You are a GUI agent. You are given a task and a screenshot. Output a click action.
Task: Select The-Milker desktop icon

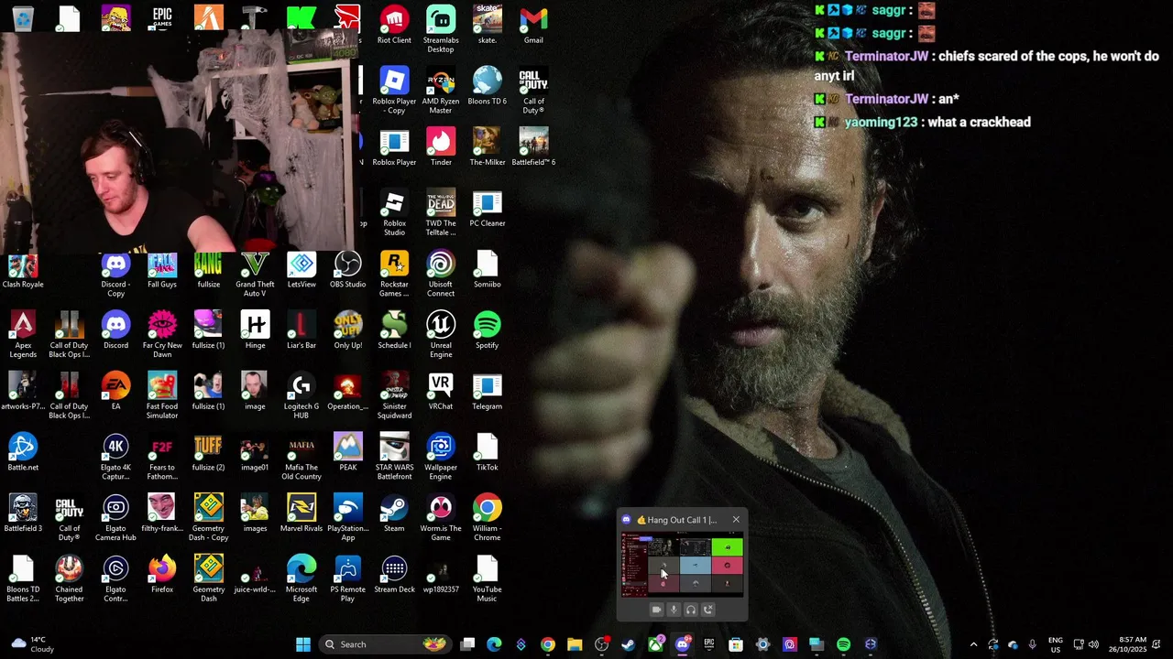pos(488,146)
